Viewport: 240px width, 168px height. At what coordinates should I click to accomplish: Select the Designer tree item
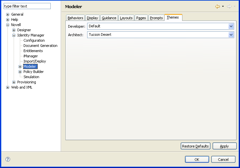click(24, 30)
